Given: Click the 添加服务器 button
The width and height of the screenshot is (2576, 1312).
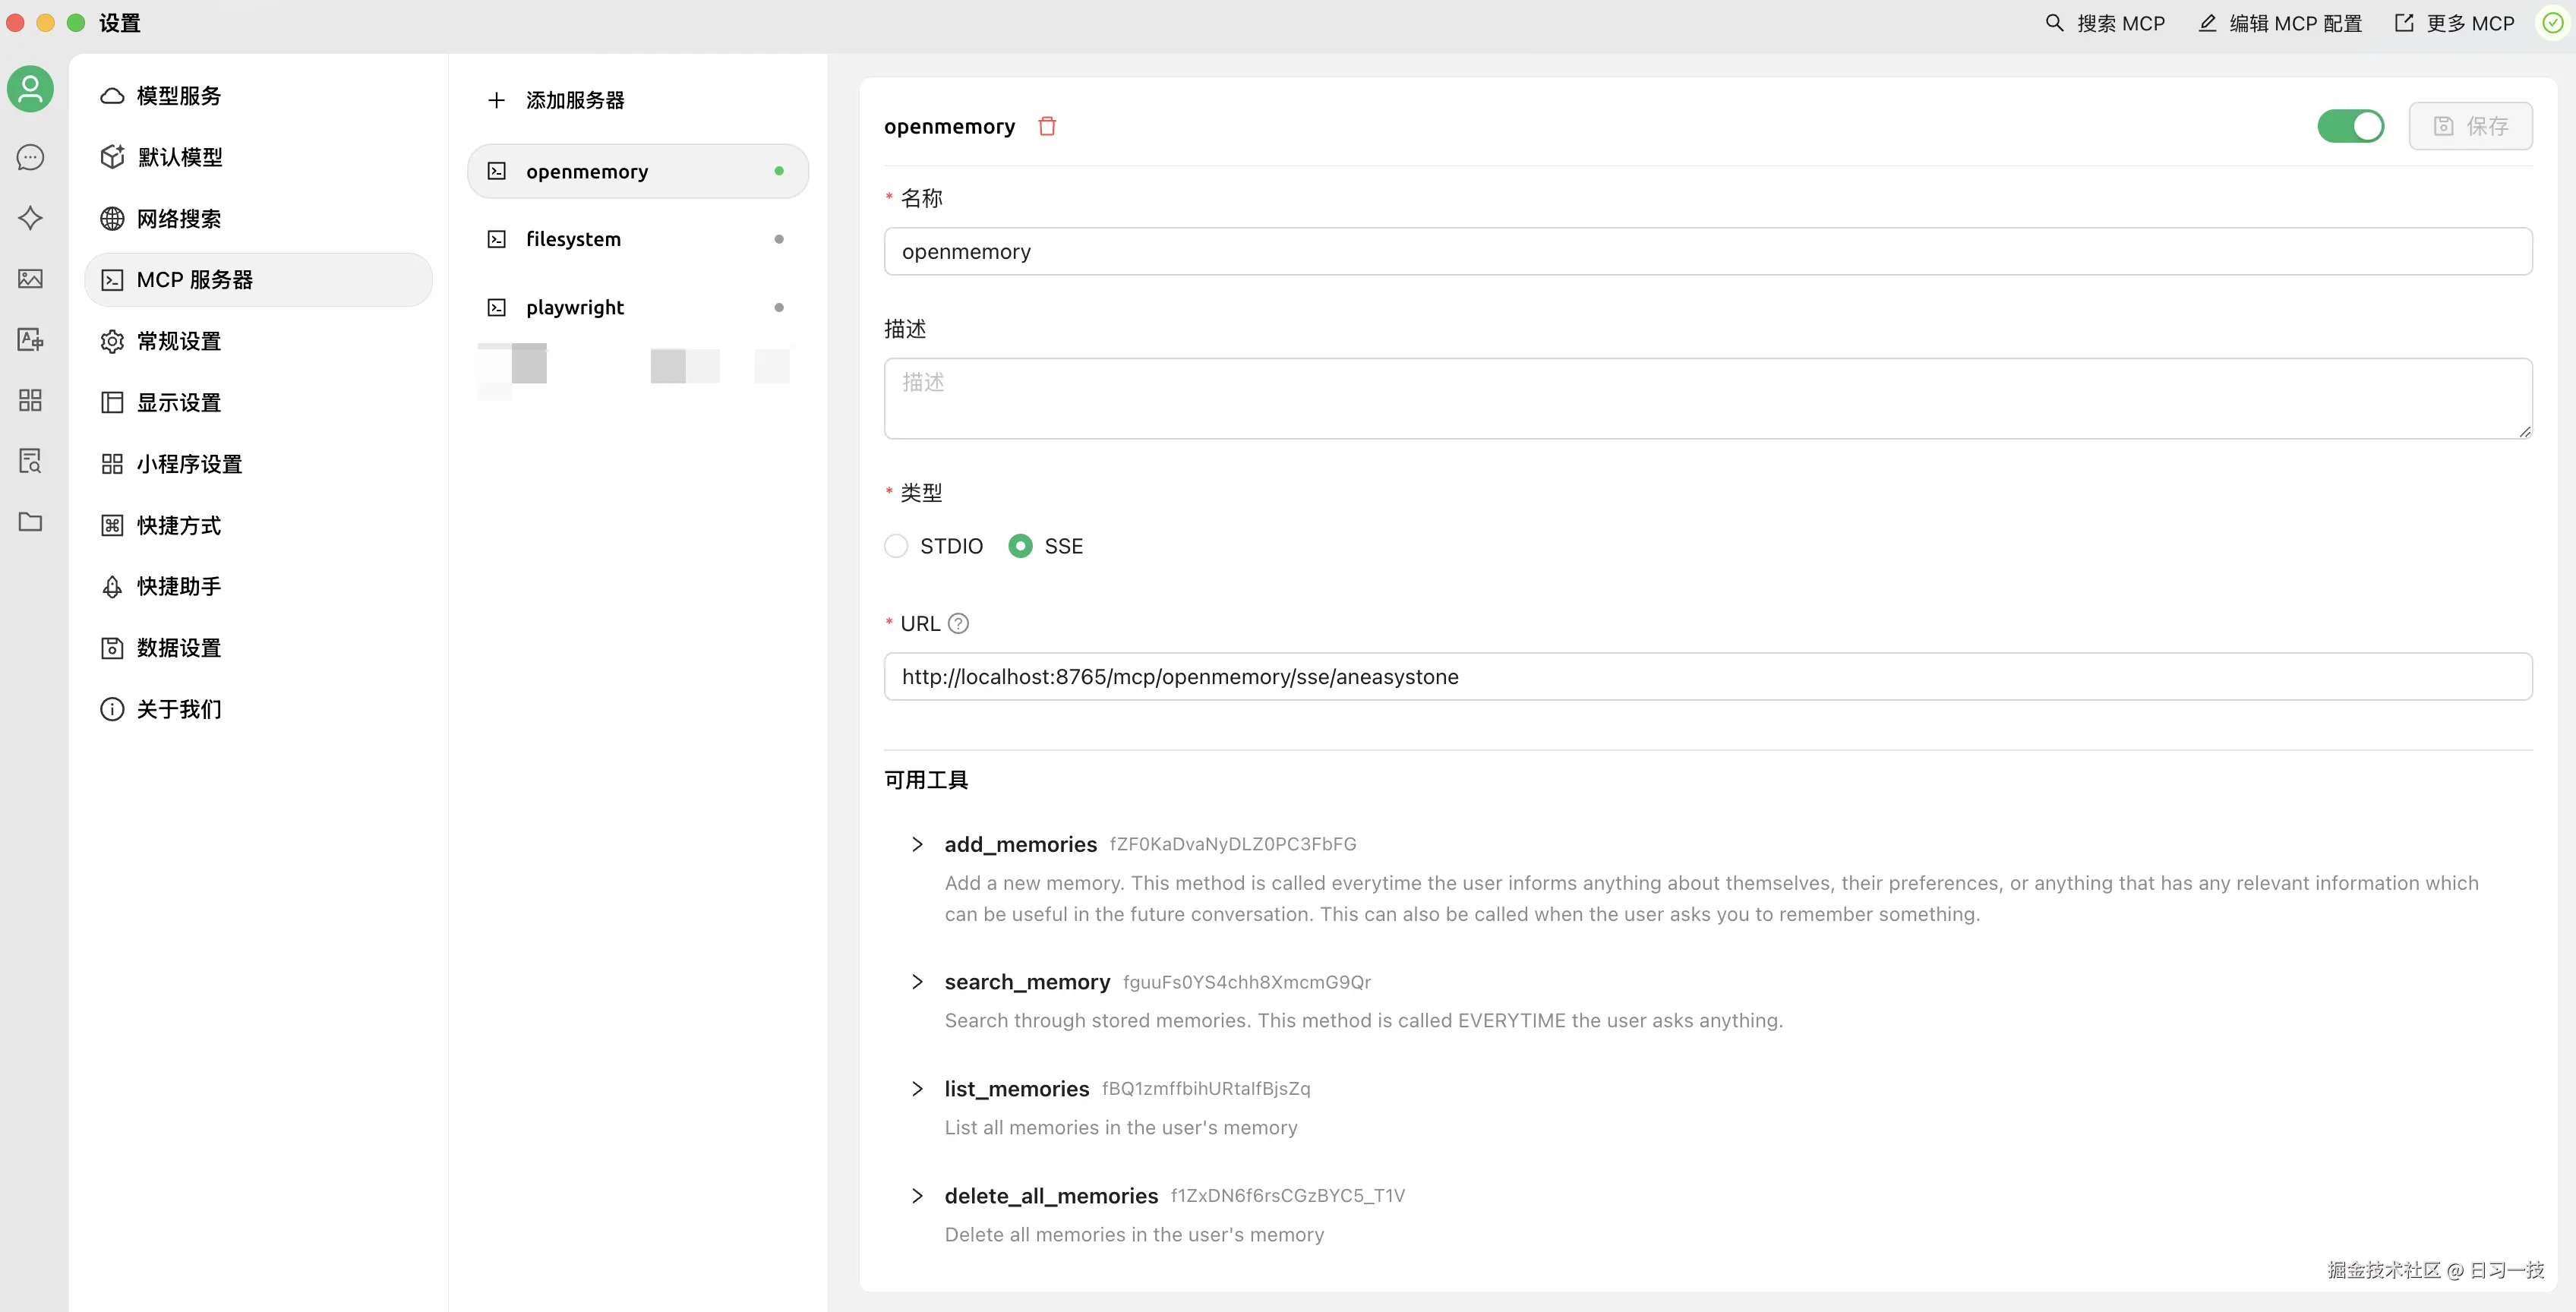Looking at the screenshot, I should pyautogui.click(x=556, y=100).
